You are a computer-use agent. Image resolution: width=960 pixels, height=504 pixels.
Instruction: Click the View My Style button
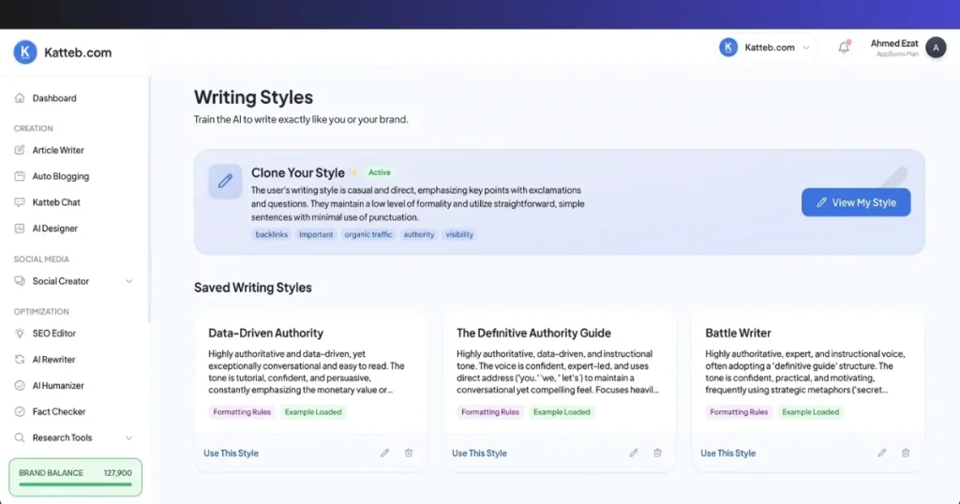tap(856, 202)
